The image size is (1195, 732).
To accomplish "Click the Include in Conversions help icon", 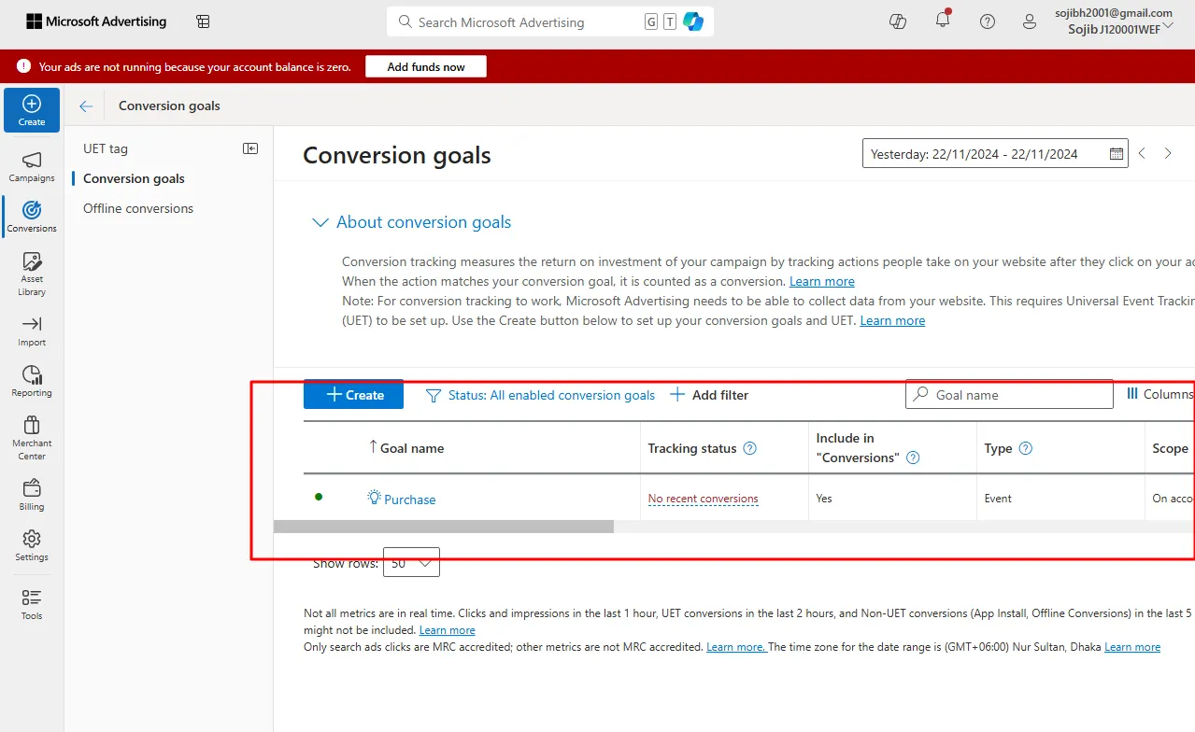I will pyautogui.click(x=914, y=457).
